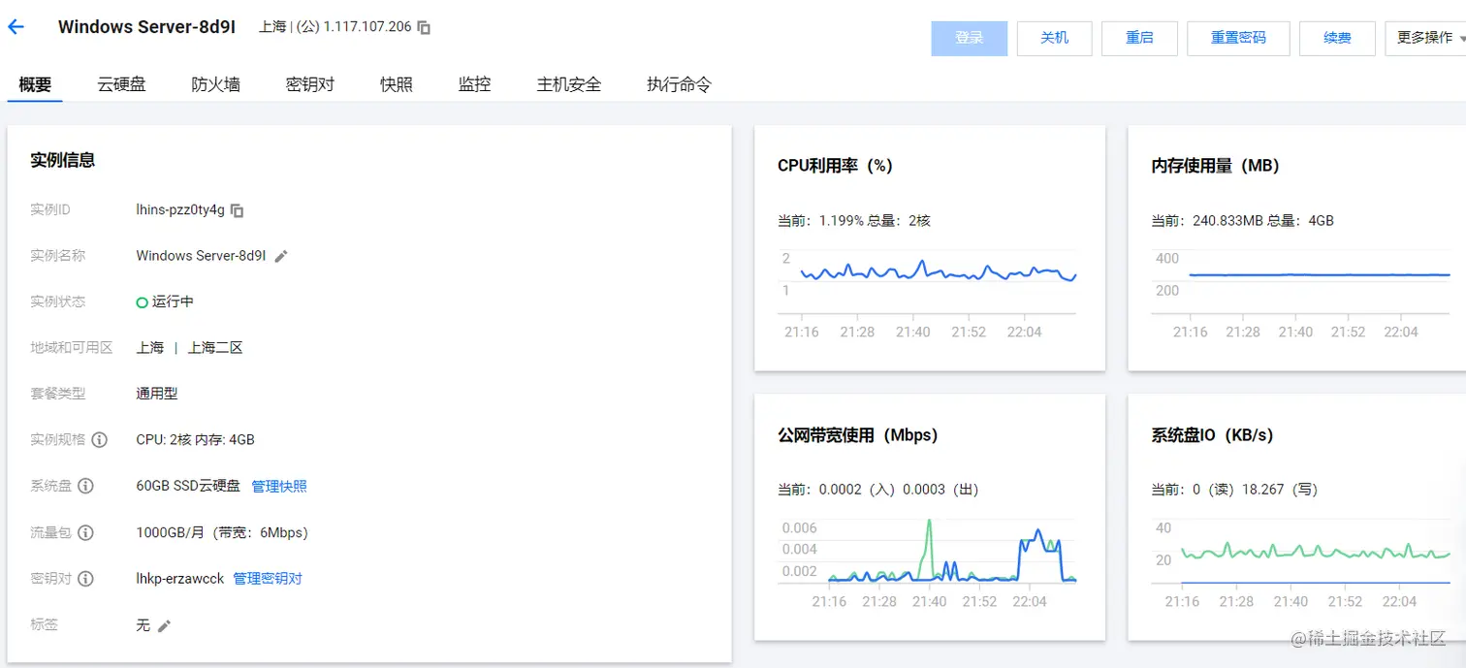Copy the public IP 1.117.107.206
The height and width of the screenshot is (668, 1466).
(x=424, y=27)
